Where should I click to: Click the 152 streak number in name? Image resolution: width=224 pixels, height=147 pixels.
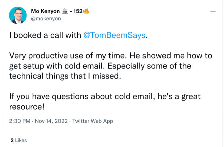[x=78, y=12]
